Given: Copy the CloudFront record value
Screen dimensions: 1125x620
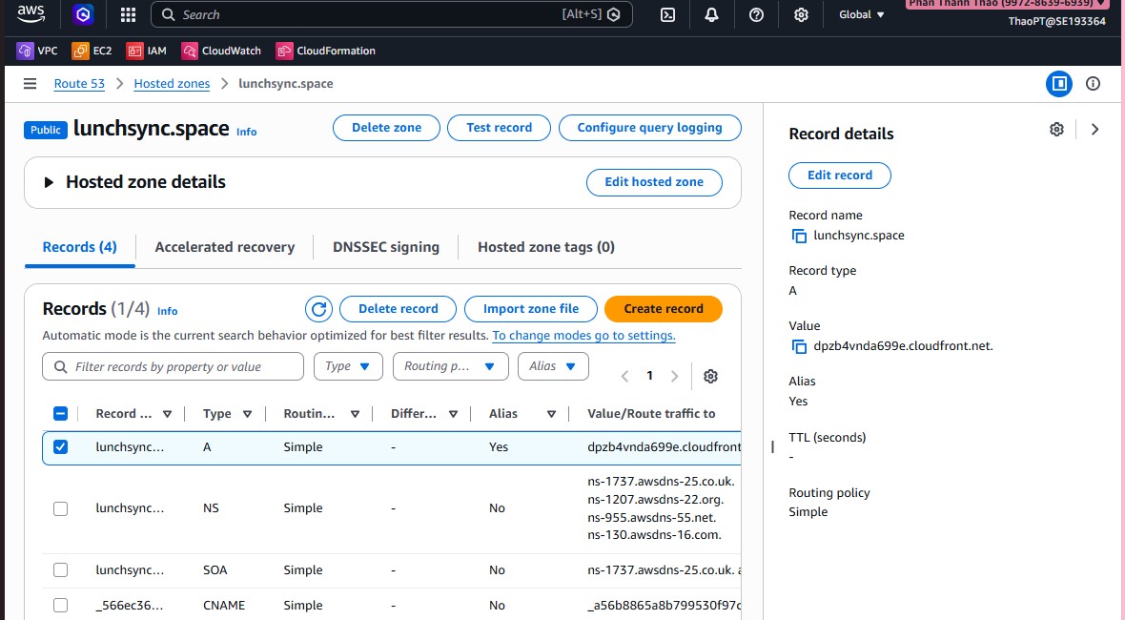Looking at the screenshot, I should point(799,346).
